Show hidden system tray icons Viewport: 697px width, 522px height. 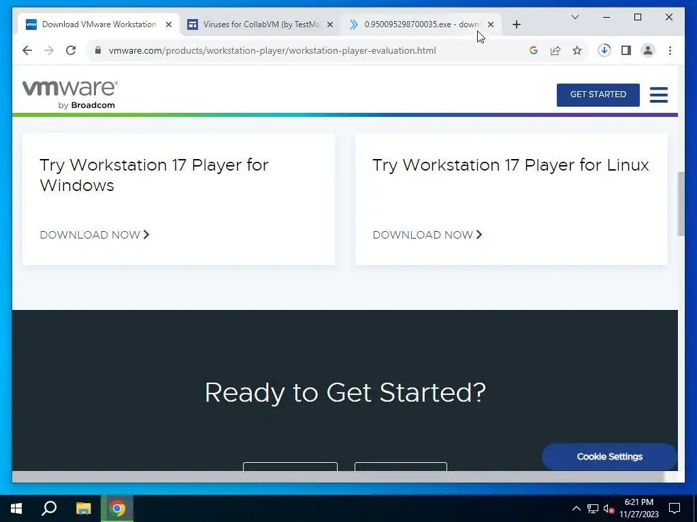576,508
